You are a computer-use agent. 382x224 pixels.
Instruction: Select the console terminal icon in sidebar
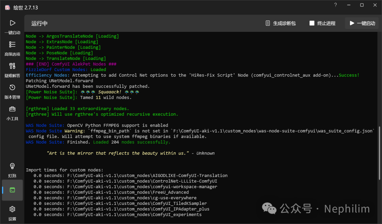(12, 190)
